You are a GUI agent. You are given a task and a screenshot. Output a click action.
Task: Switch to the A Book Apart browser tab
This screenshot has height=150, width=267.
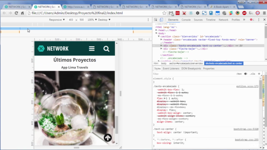pos(222,7)
